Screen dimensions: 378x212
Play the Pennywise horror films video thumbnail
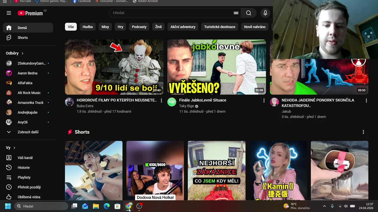pyautogui.click(x=114, y=67)
